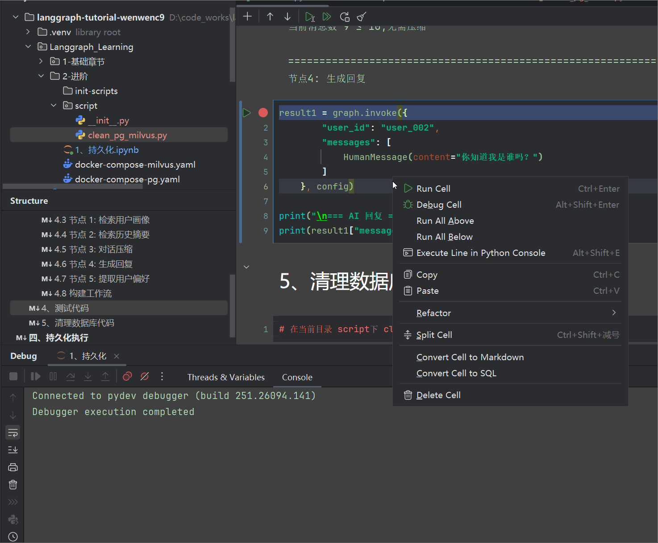The height and width of the screenshot is (543, 658).
Task: Run the cell via green gutter arrow
Action: tap(247, 113)
